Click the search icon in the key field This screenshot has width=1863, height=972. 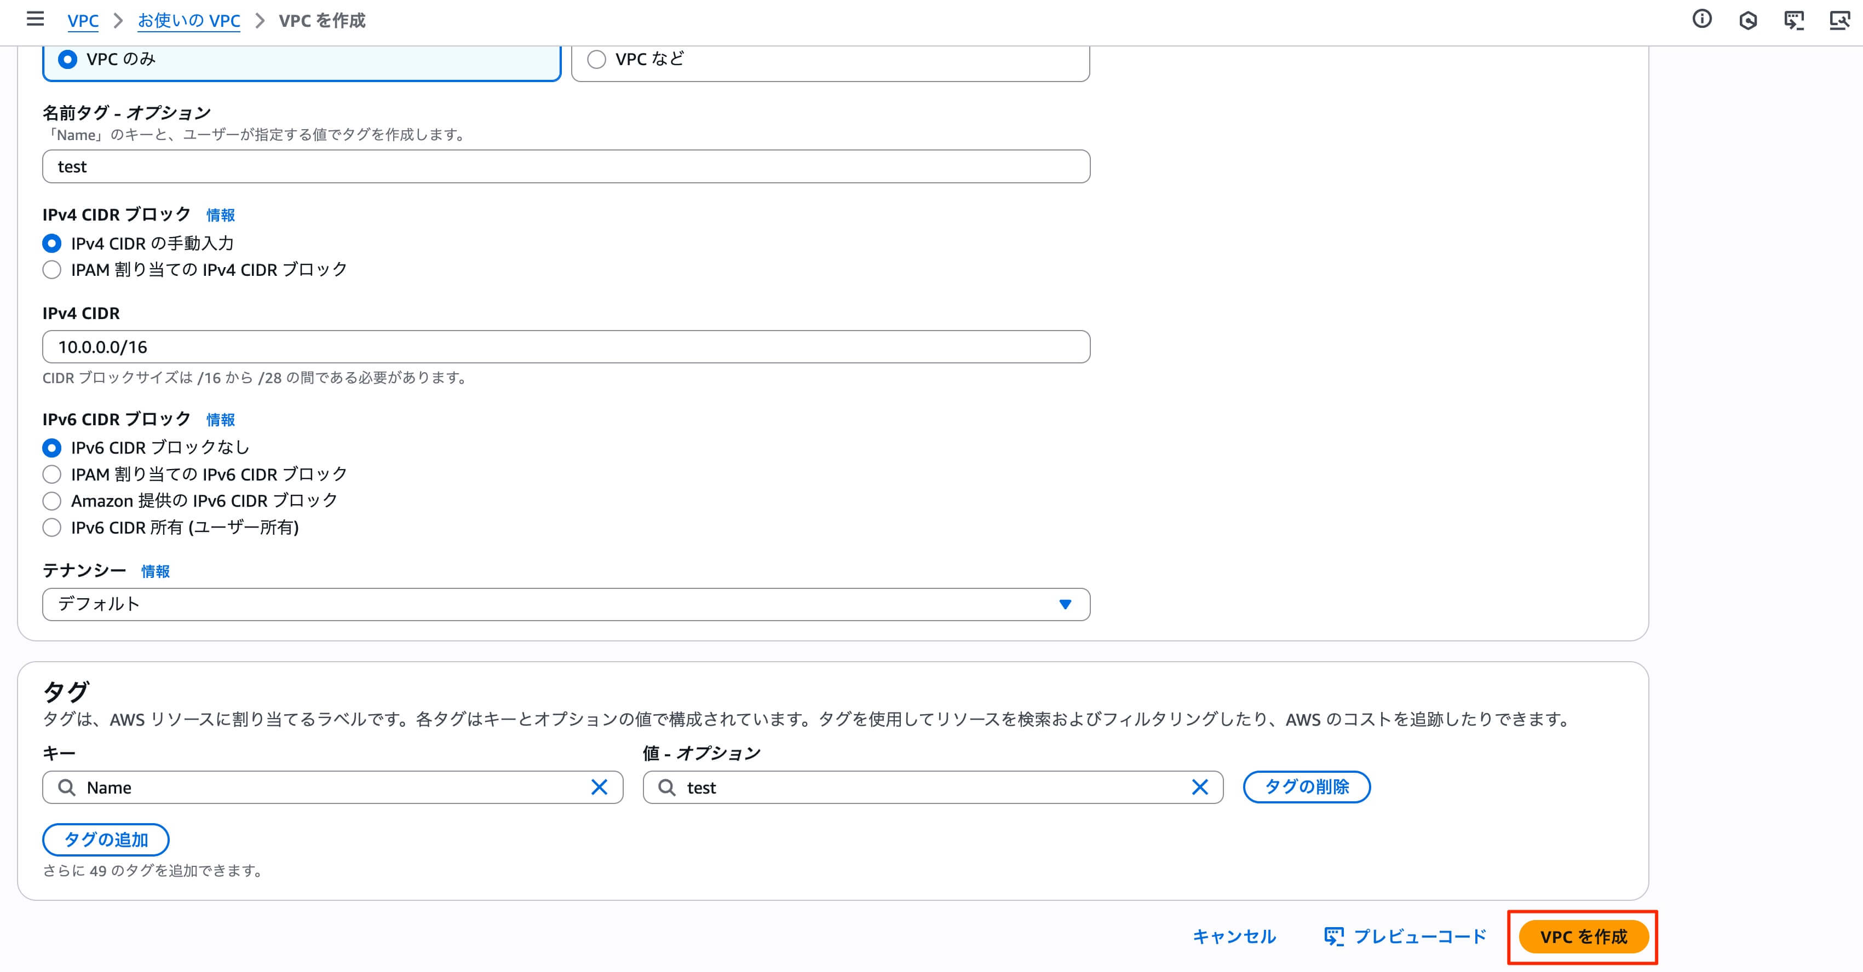pos(67,788)
